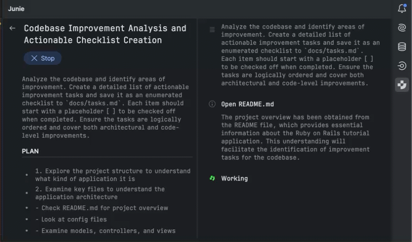Click the lines icon beside the prompt

[212, 30]
